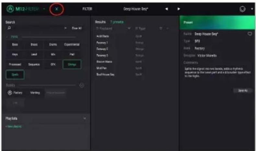
Task: Toggle the Lead type filter
Action: pos(34,54)
